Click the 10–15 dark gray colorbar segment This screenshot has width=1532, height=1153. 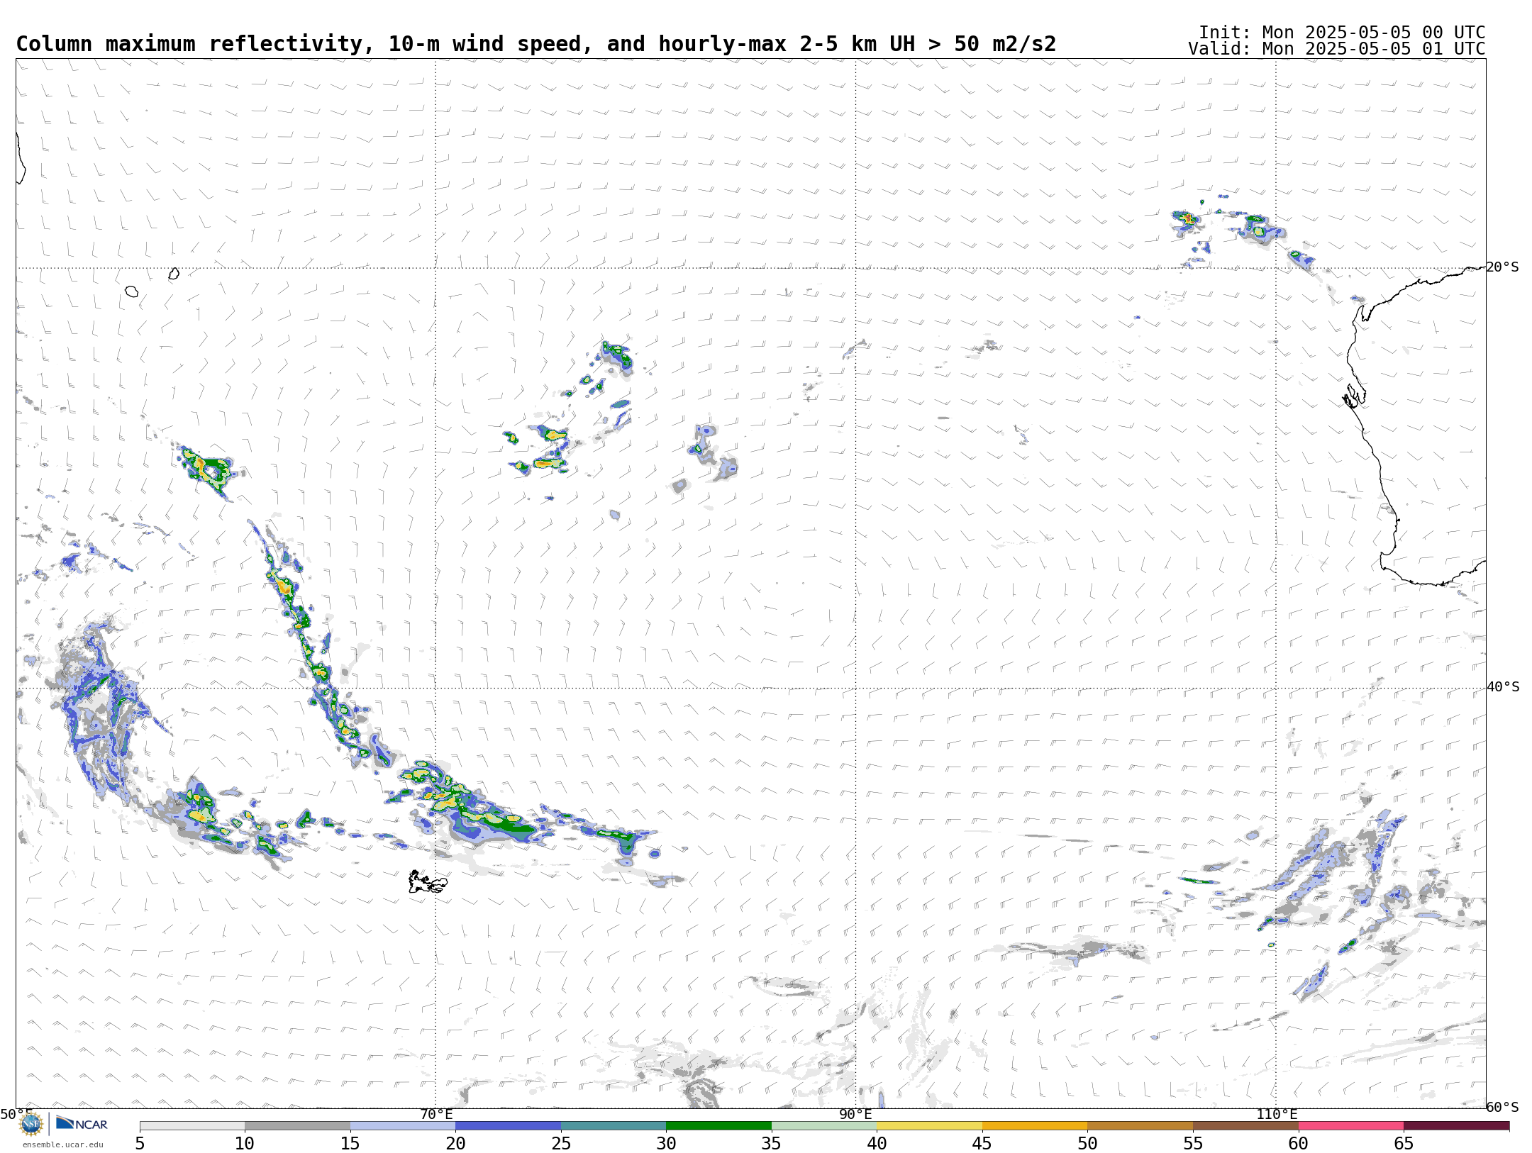[297, 1126]
